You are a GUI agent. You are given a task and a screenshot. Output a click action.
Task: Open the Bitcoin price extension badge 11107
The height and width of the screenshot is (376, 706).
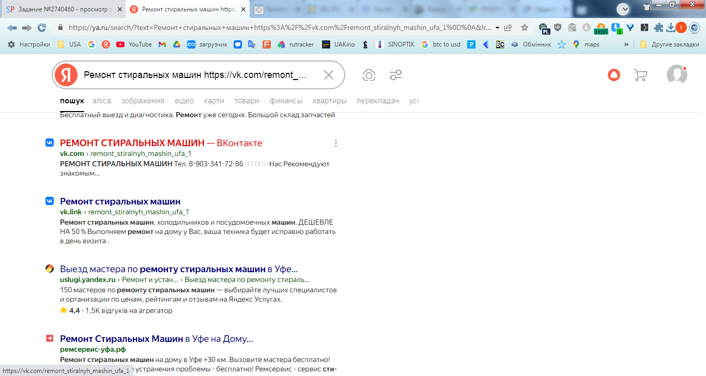click(601, 28)
